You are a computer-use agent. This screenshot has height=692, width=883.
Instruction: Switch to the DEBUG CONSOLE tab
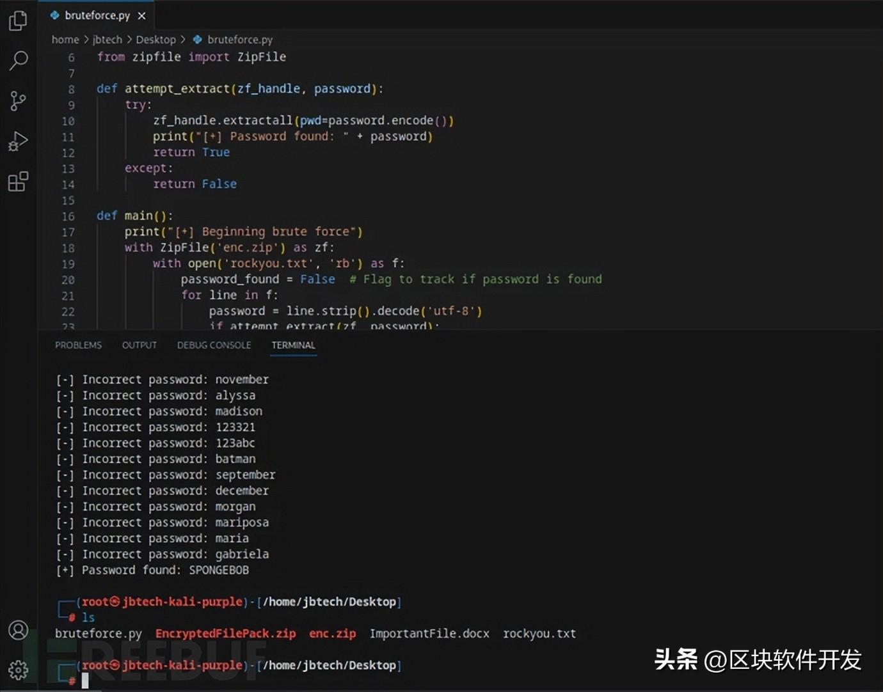(214, 345)
